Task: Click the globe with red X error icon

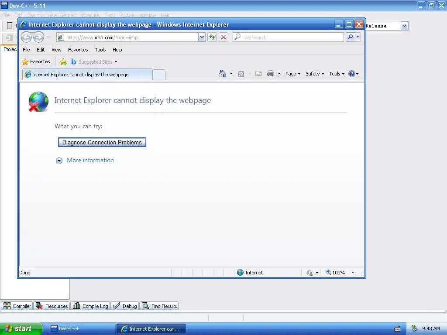Action: (38, 102)
